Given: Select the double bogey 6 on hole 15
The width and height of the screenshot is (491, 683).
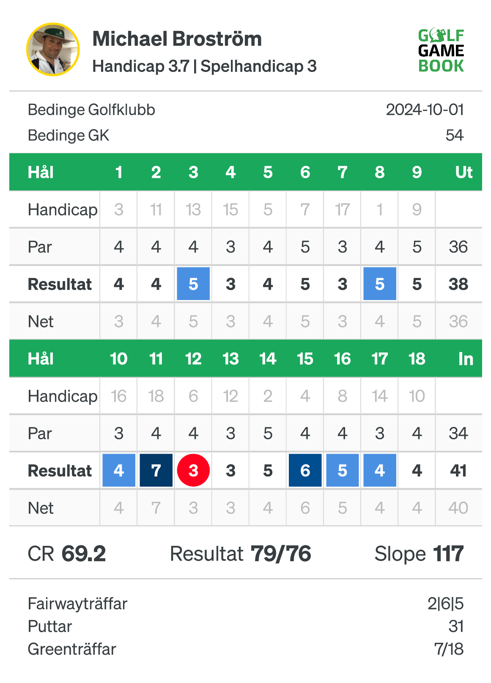Looking at the screenshot, I should 305,470.
